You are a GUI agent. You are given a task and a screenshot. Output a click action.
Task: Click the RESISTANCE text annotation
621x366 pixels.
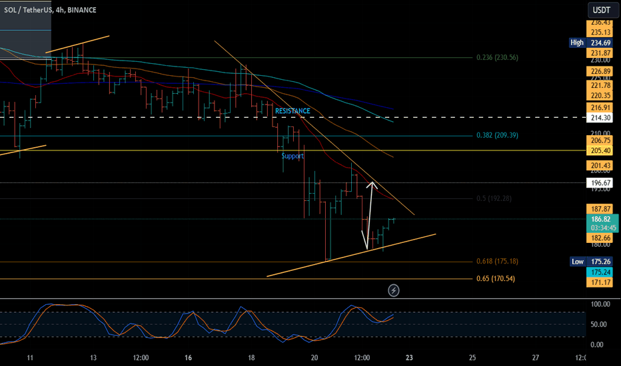[x=293, y=111]
